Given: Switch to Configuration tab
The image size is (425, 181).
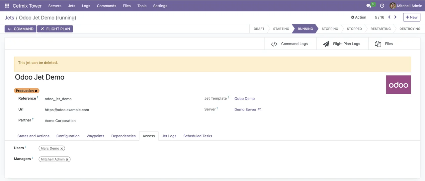Looking at the screenshot, I should (68, 136).
